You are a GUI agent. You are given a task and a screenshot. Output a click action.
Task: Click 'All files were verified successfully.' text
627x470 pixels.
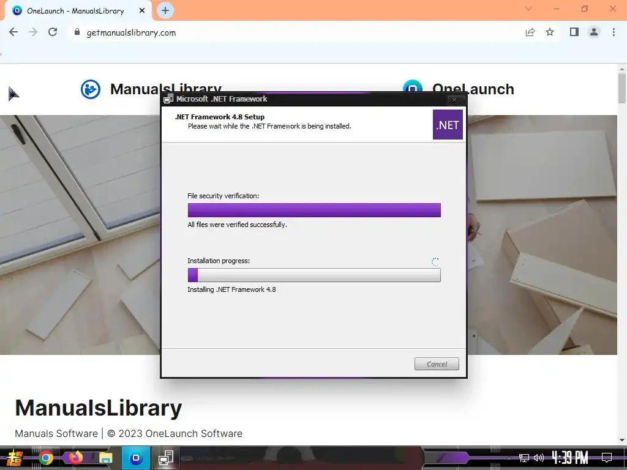[237, 225]
